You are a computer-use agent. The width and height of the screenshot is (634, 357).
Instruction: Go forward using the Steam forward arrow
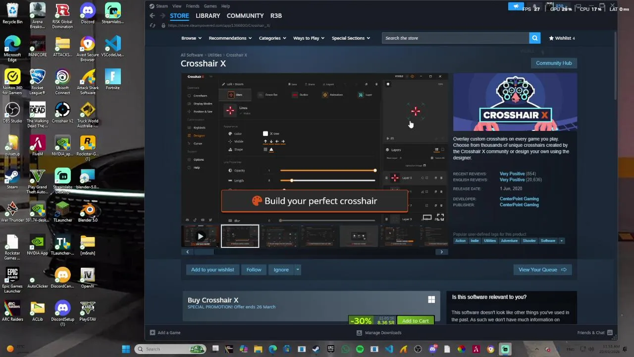[162, 16]
